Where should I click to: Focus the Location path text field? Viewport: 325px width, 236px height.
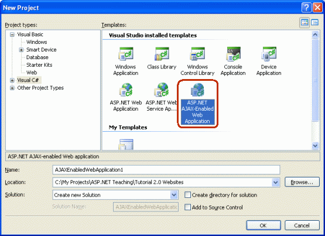point(162,182)
